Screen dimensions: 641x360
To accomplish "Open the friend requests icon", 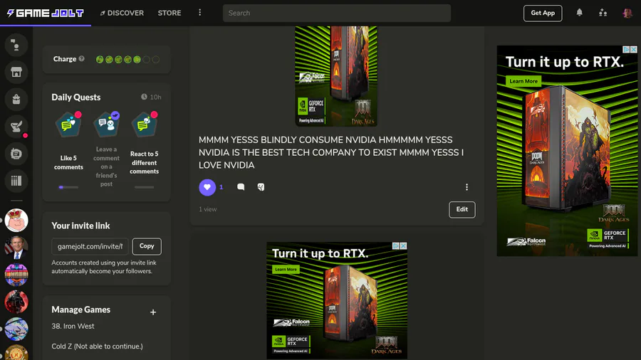I will pyautogui.click(x=603, y=13).
